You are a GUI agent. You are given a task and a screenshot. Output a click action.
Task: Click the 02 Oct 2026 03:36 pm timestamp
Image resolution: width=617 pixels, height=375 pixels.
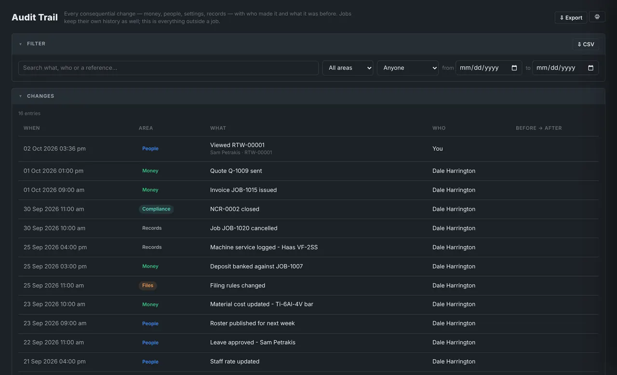54,148
